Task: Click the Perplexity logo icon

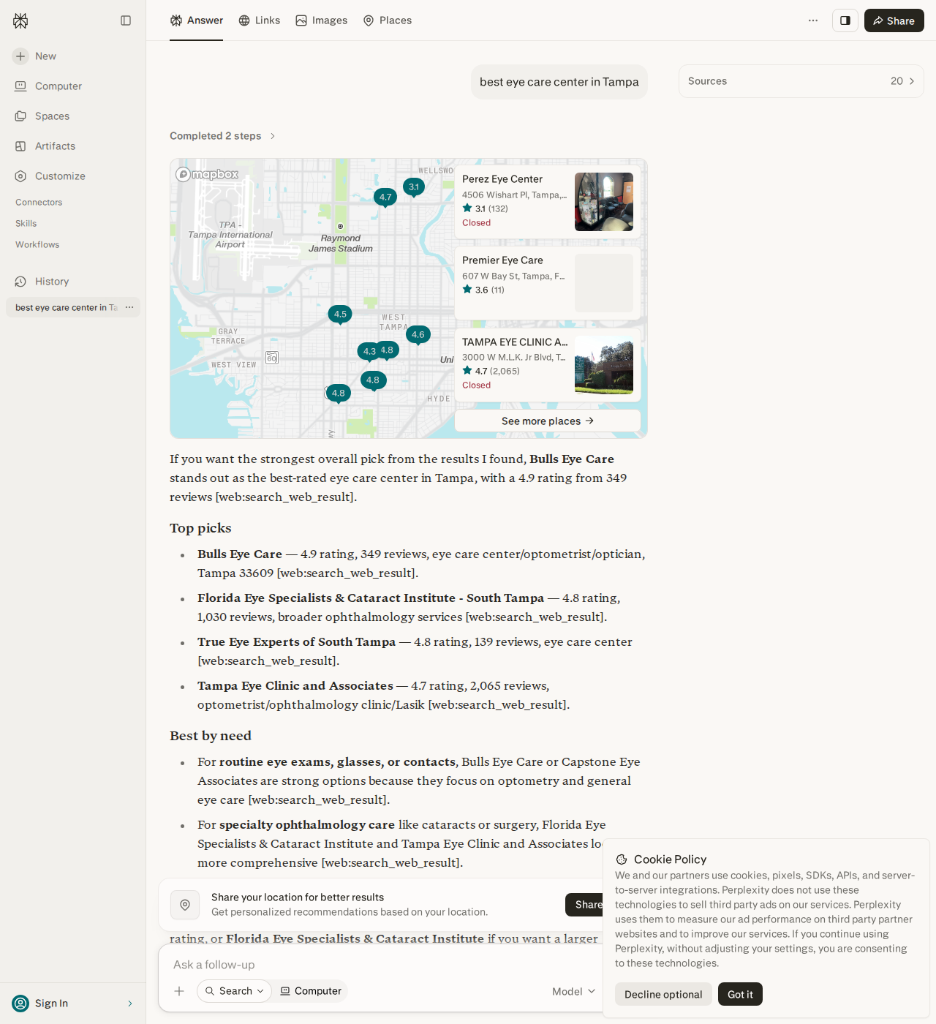Action: pos(20,20)
